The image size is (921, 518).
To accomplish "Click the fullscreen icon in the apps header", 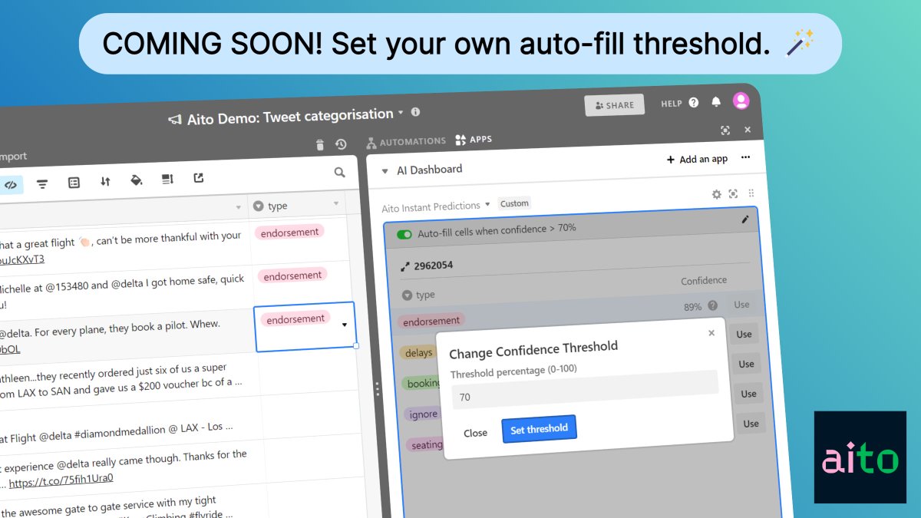I will (x=725, y=130).
